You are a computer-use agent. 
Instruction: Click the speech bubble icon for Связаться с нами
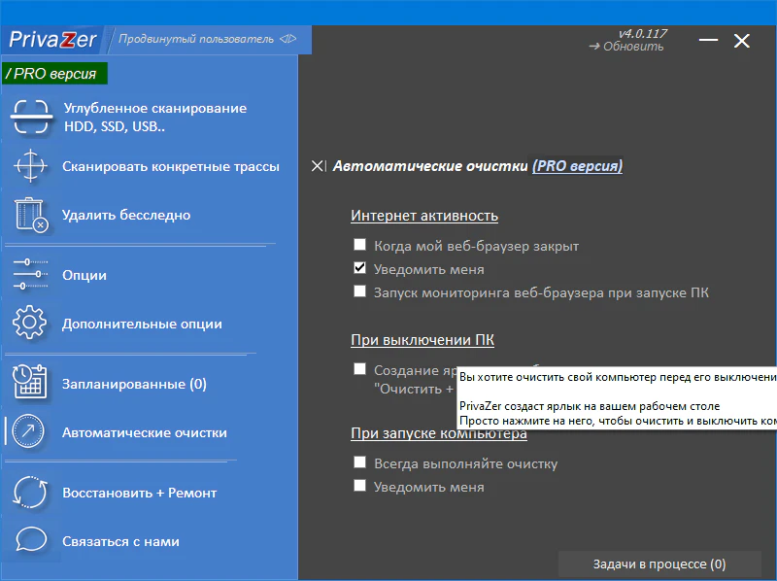point(31,541)
